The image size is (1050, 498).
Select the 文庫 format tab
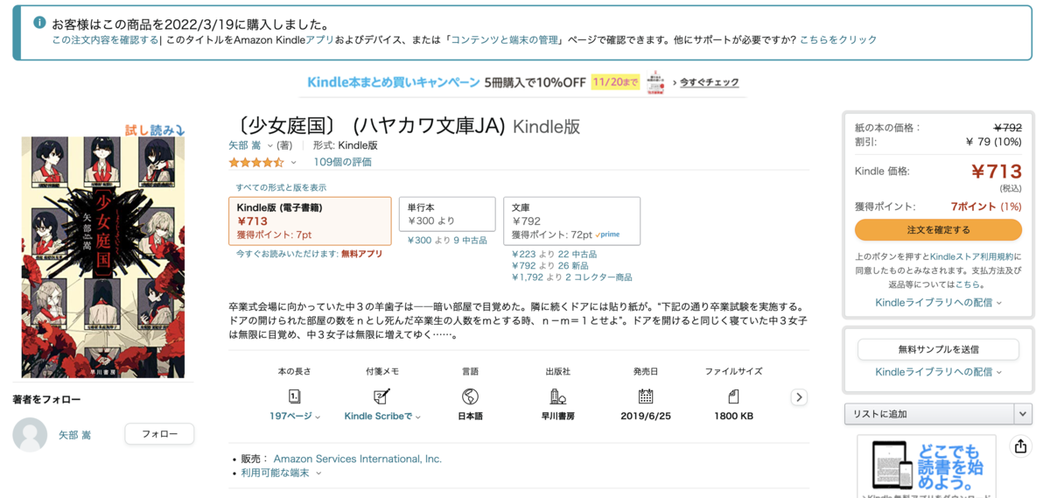(571, 221)
